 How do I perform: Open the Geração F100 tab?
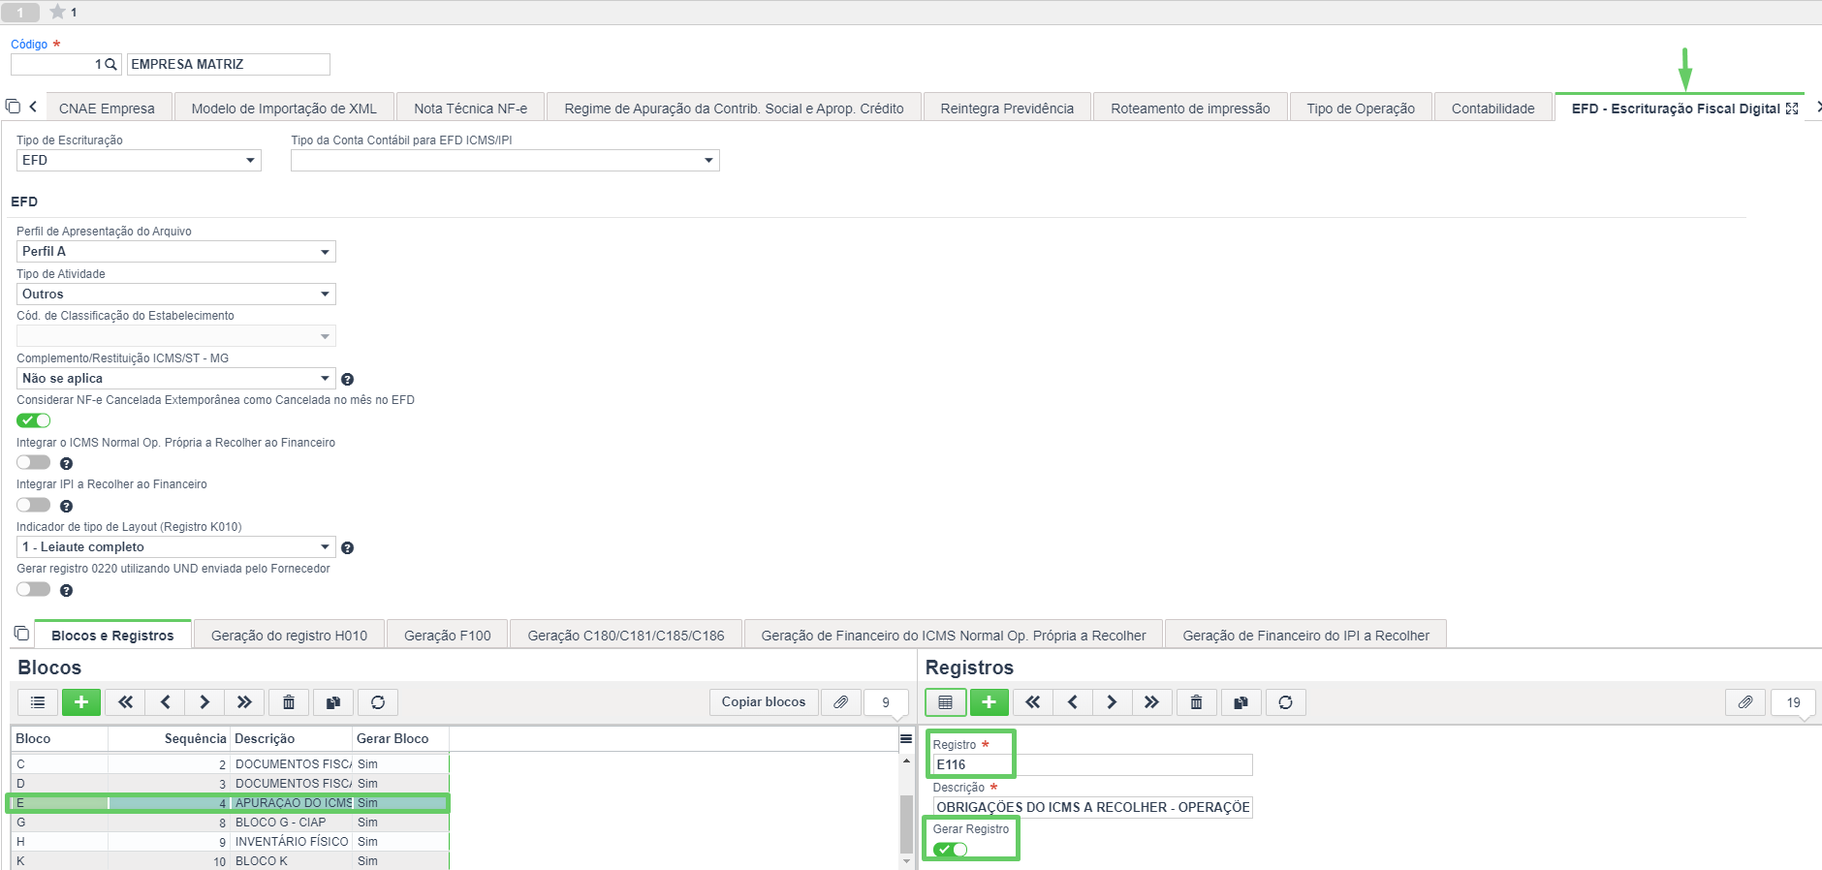447,636
